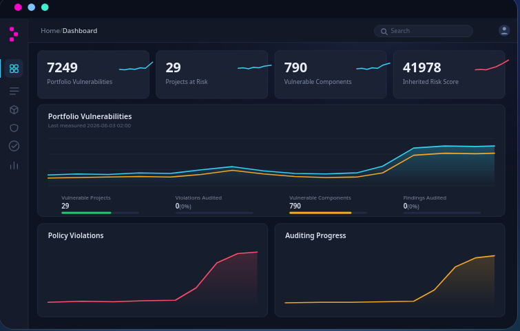Click the pink window control dot
Viewport: 520px width, 331px height.
18,8
